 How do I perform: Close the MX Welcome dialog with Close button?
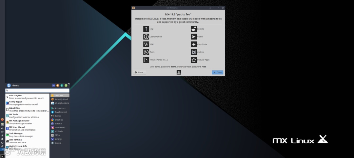217,72
